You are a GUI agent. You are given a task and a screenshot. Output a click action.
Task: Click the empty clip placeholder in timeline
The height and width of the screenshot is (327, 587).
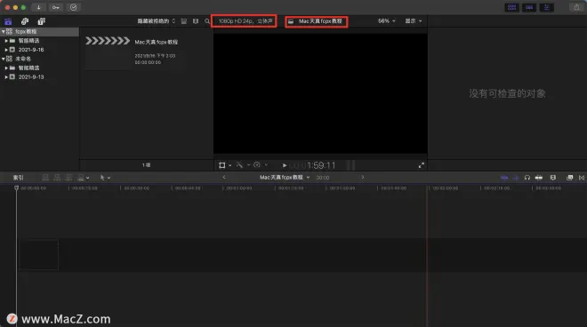point(38,254)
